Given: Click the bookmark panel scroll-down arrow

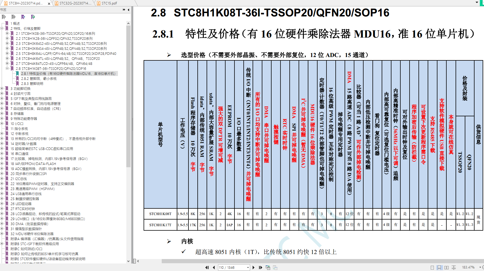Looking at the screenshot, I should click(128, 261).
